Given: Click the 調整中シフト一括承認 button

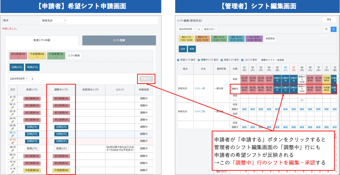Looking at the screenshot, I should (x=273, y=60).
